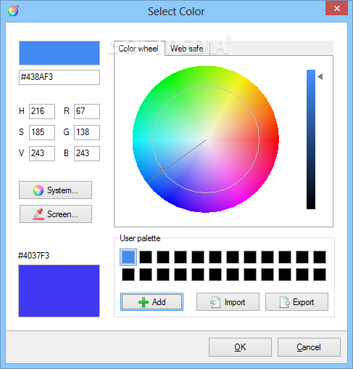Image resolution: width=353 pixels, height=369 pixels.
Task: Close the Select Color dialog
Action: [337, 9]
